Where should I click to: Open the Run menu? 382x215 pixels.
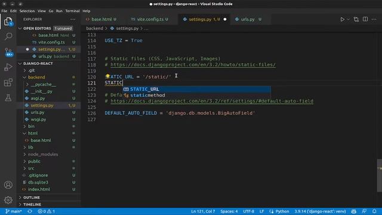59,11
